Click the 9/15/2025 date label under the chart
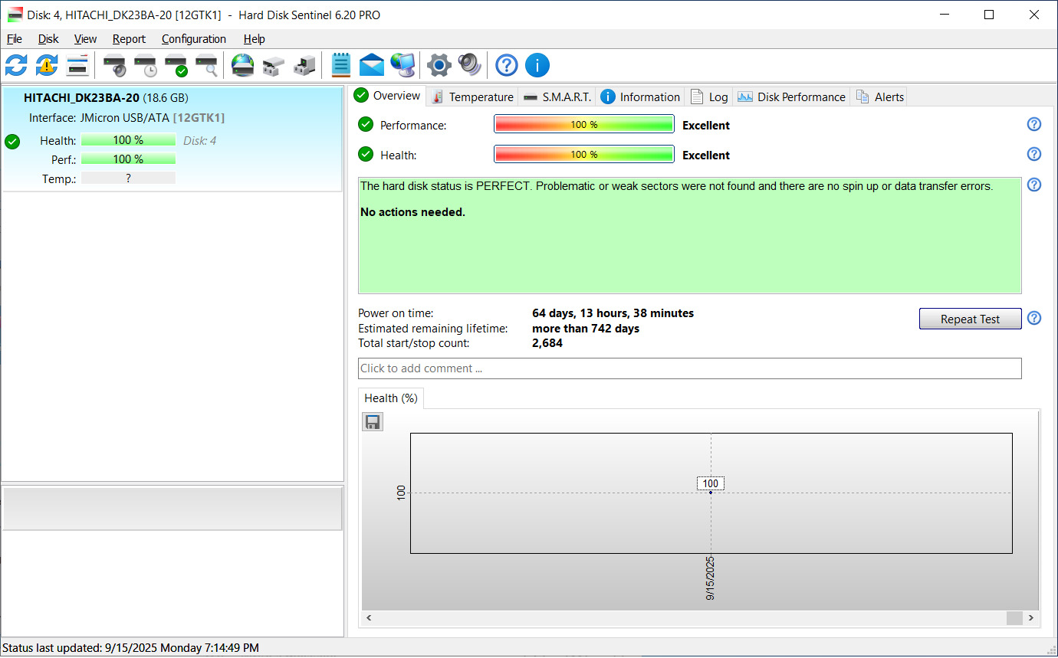This screenshot has height=658, width=1058. [x=711, y=578]
